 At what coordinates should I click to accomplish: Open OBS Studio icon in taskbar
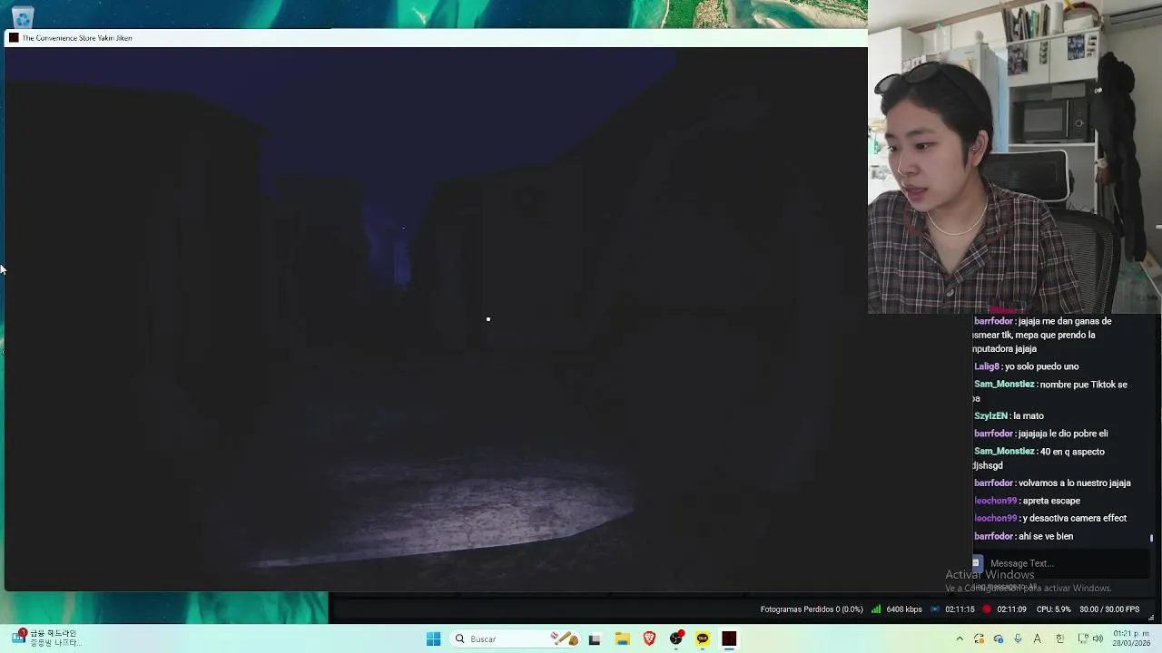tap(676, 639)
